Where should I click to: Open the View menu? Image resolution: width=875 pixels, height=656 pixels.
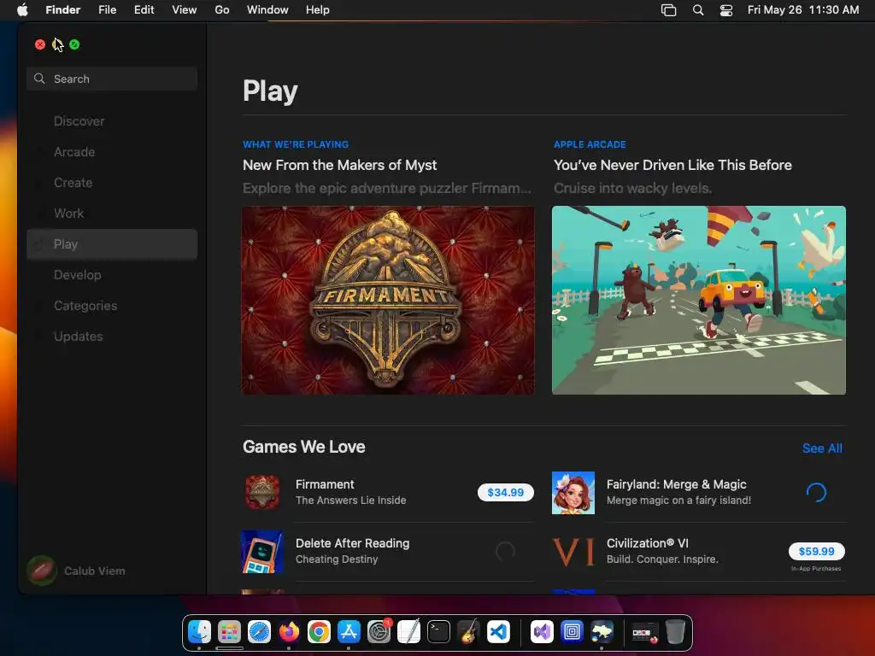click(x=185, y=10)
